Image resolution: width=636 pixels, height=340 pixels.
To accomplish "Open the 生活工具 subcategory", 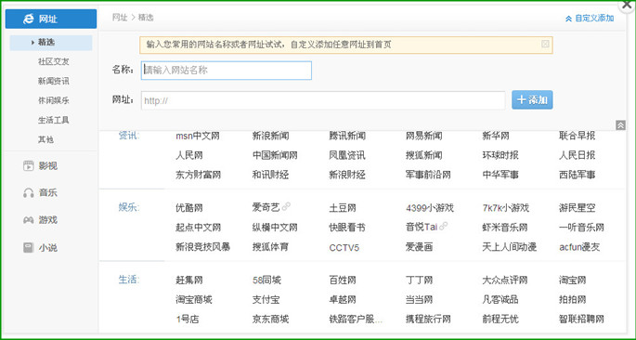I will tap(54, 120).
